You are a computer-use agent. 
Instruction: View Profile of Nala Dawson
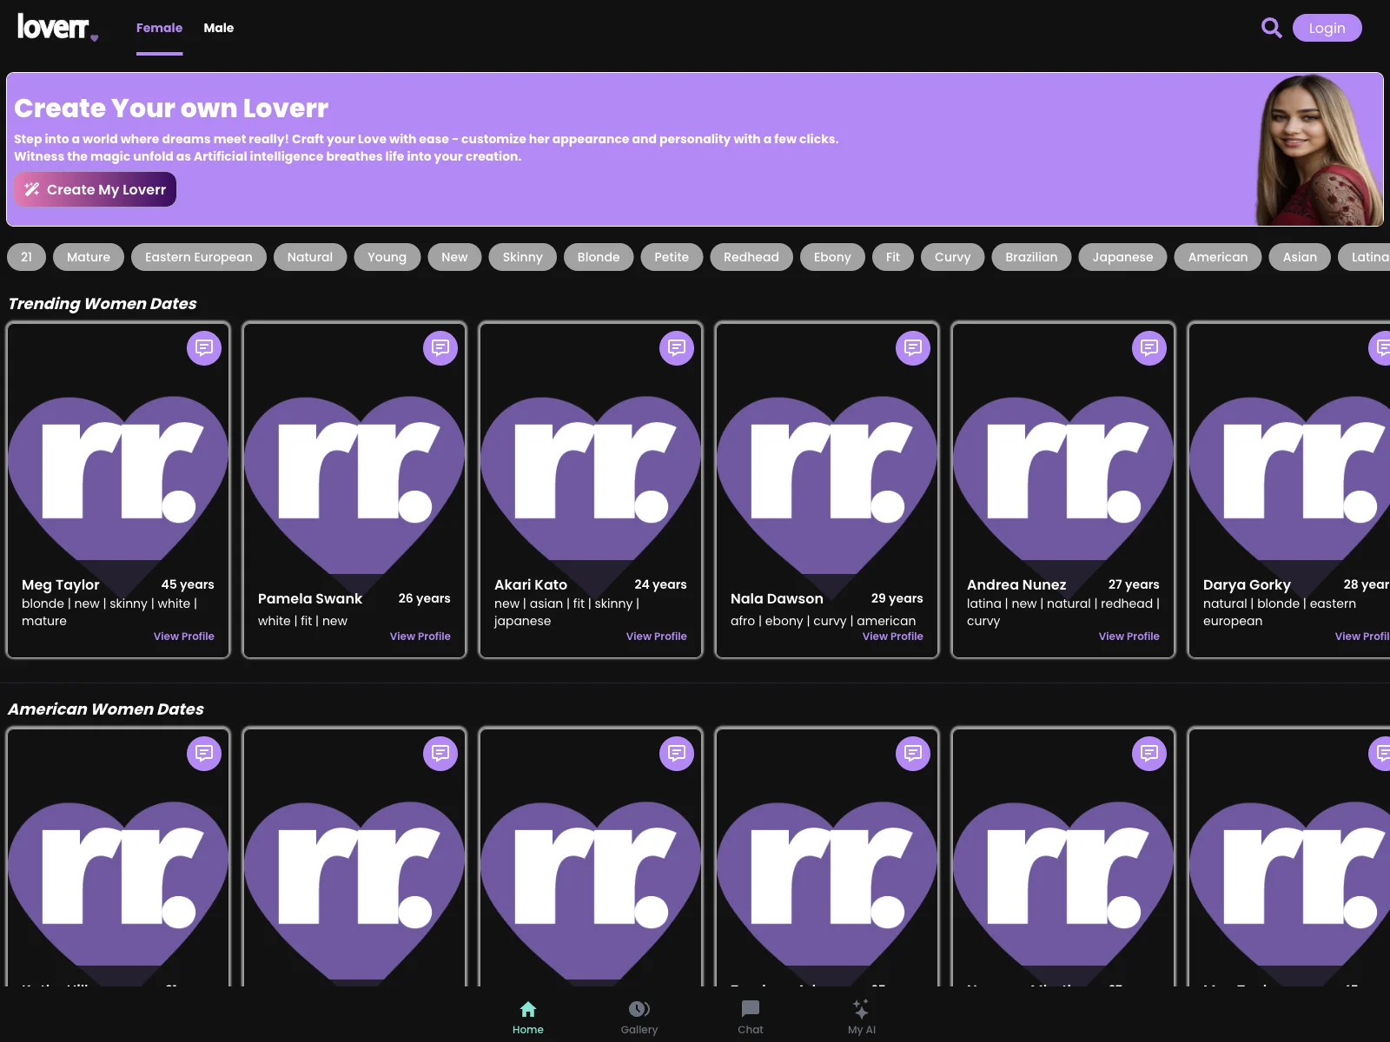click(893, 636)
